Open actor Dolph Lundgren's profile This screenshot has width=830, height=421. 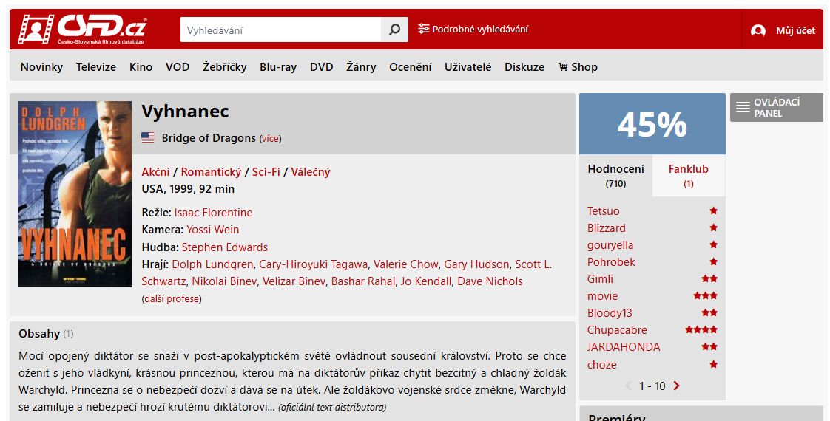[212, 264]
